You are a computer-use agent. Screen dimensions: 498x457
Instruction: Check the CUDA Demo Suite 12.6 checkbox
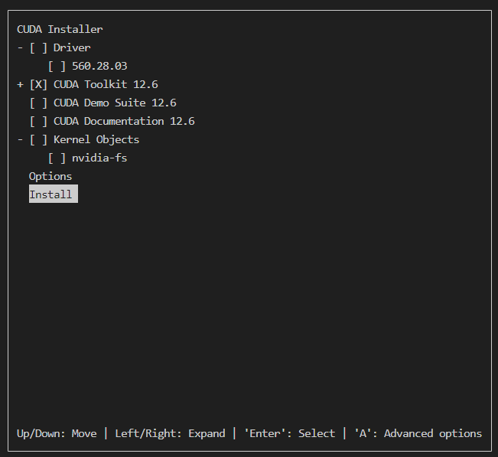coord(38,103)
